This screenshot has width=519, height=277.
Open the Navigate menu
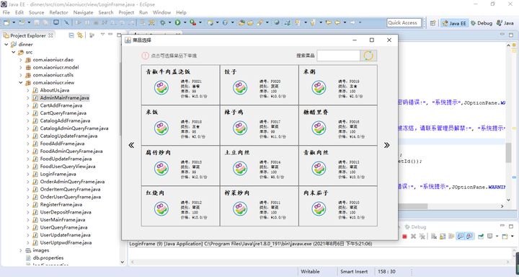pyautogui.click(x=83, y=12)
